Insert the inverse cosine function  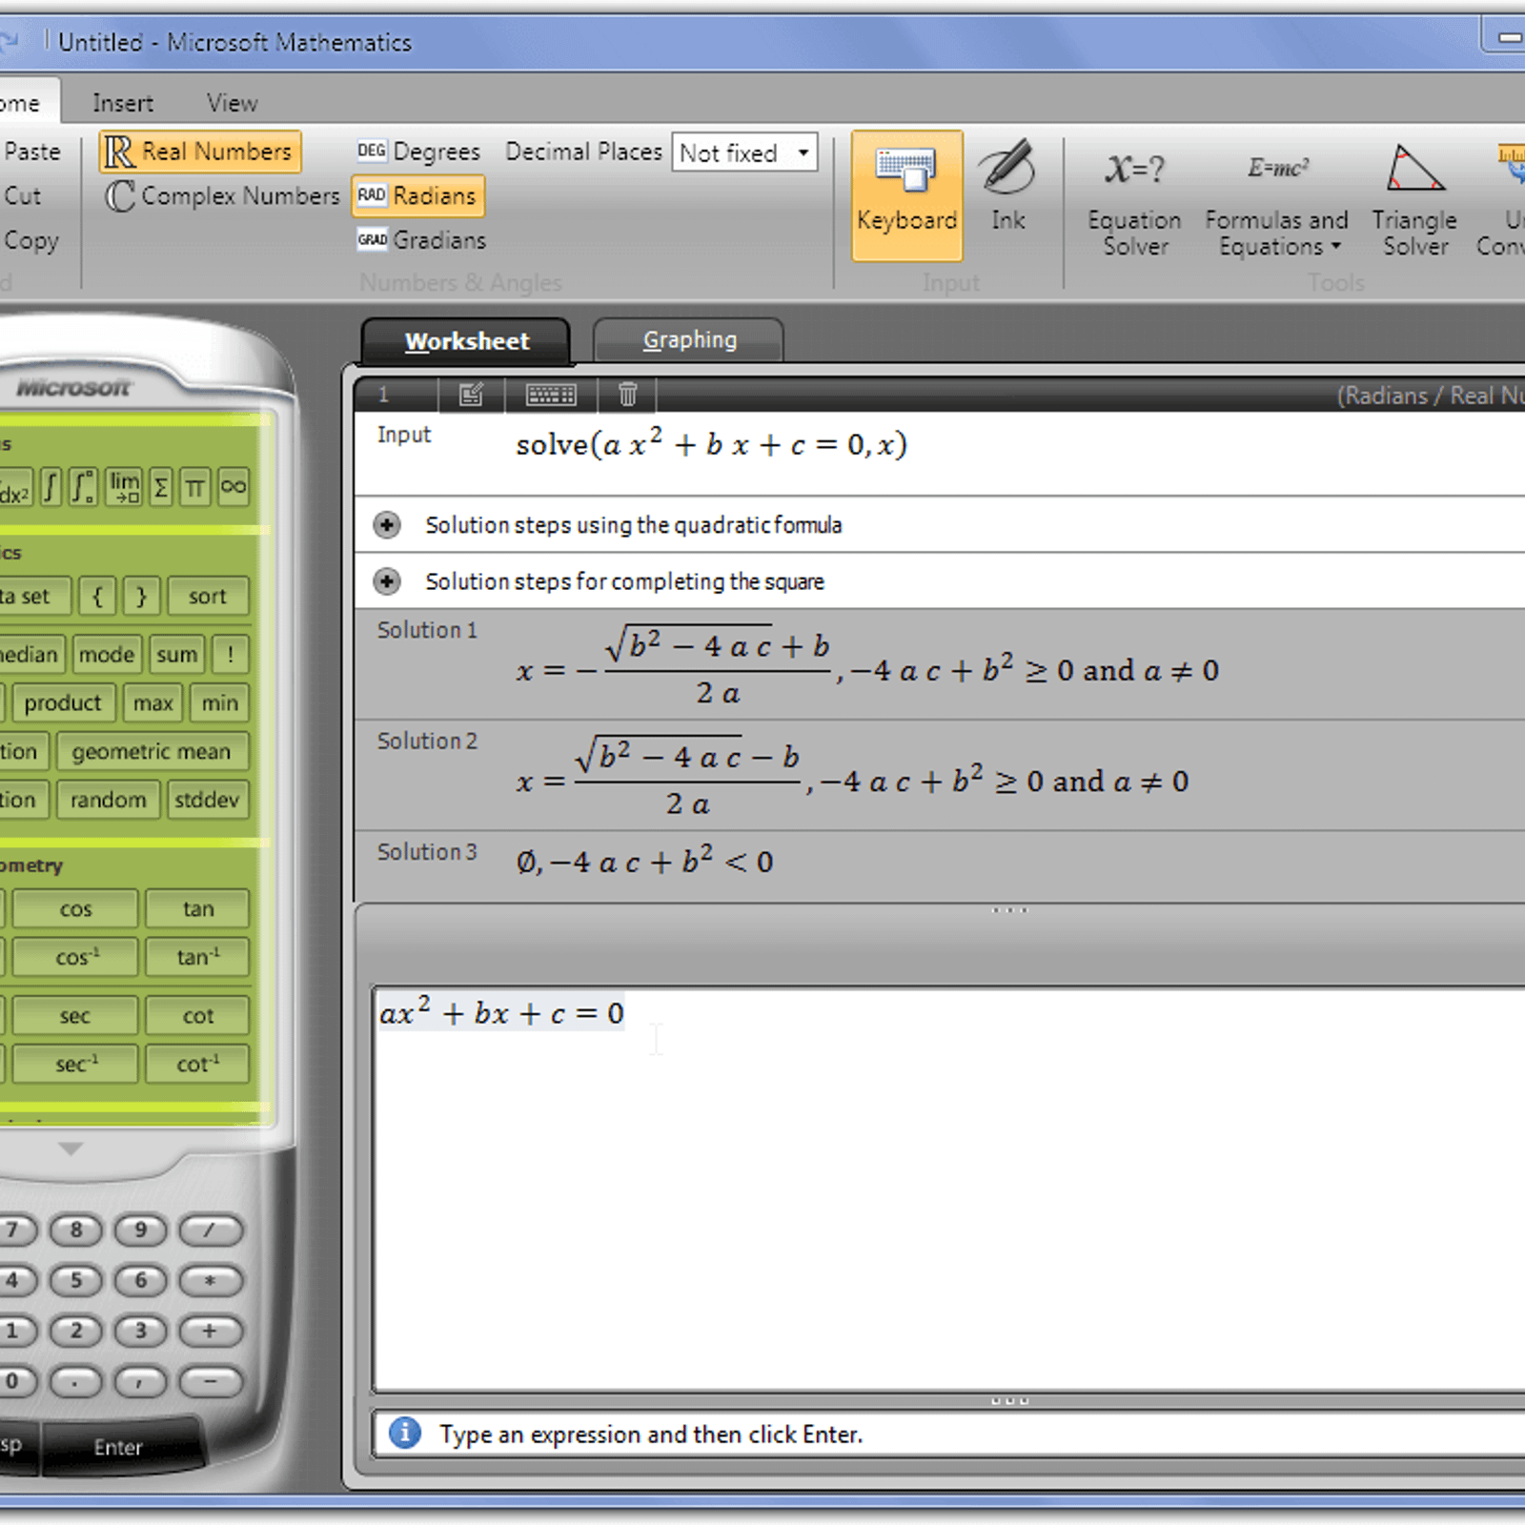75,957
